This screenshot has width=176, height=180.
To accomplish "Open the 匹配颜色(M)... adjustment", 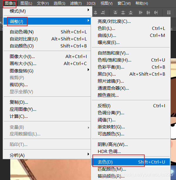I will (x=131, y=169).
